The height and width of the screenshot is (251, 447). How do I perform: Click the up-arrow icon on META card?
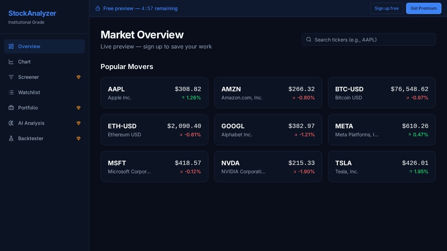point(410,135)
